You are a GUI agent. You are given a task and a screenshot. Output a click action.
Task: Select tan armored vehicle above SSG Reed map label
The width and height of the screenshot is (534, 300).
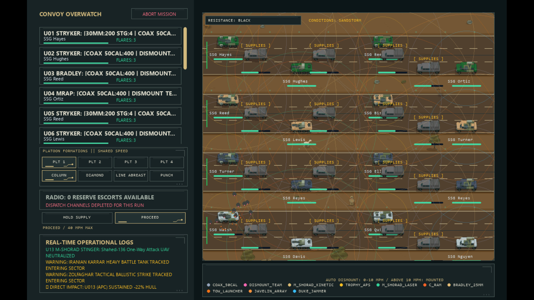[x=228, y=100]
